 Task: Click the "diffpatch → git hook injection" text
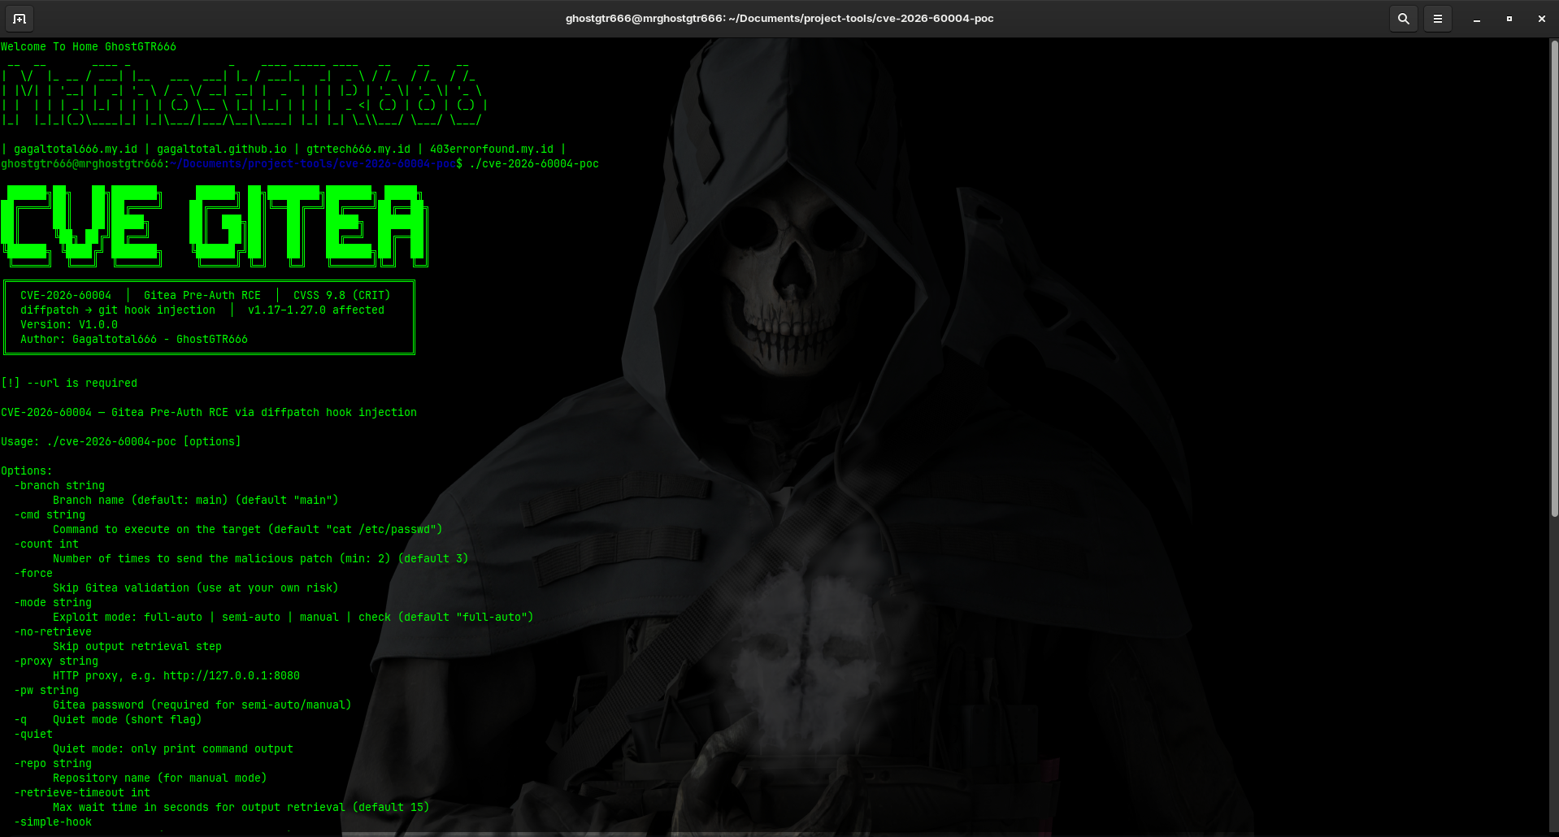pyautogui.click(x=118, y=310)
